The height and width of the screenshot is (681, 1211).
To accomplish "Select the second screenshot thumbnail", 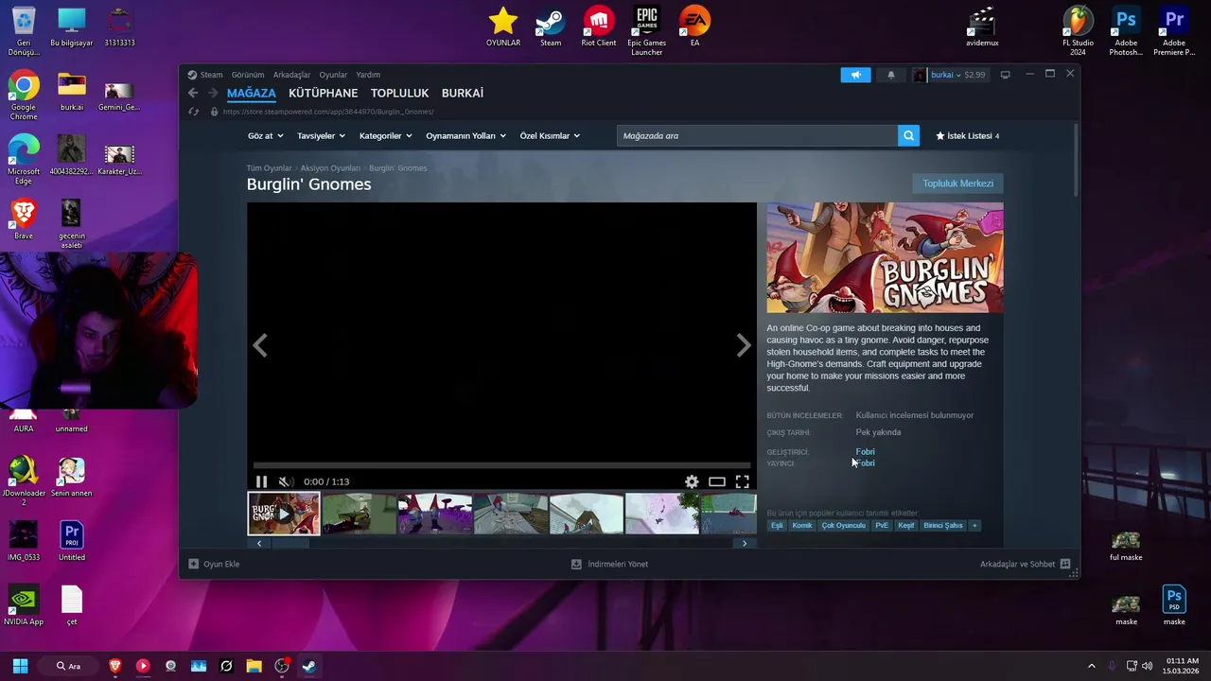I will coord(360,514).
